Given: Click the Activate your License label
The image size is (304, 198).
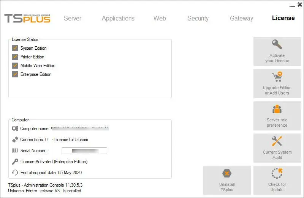Looking at the screenshot, I should pos(277,58).
